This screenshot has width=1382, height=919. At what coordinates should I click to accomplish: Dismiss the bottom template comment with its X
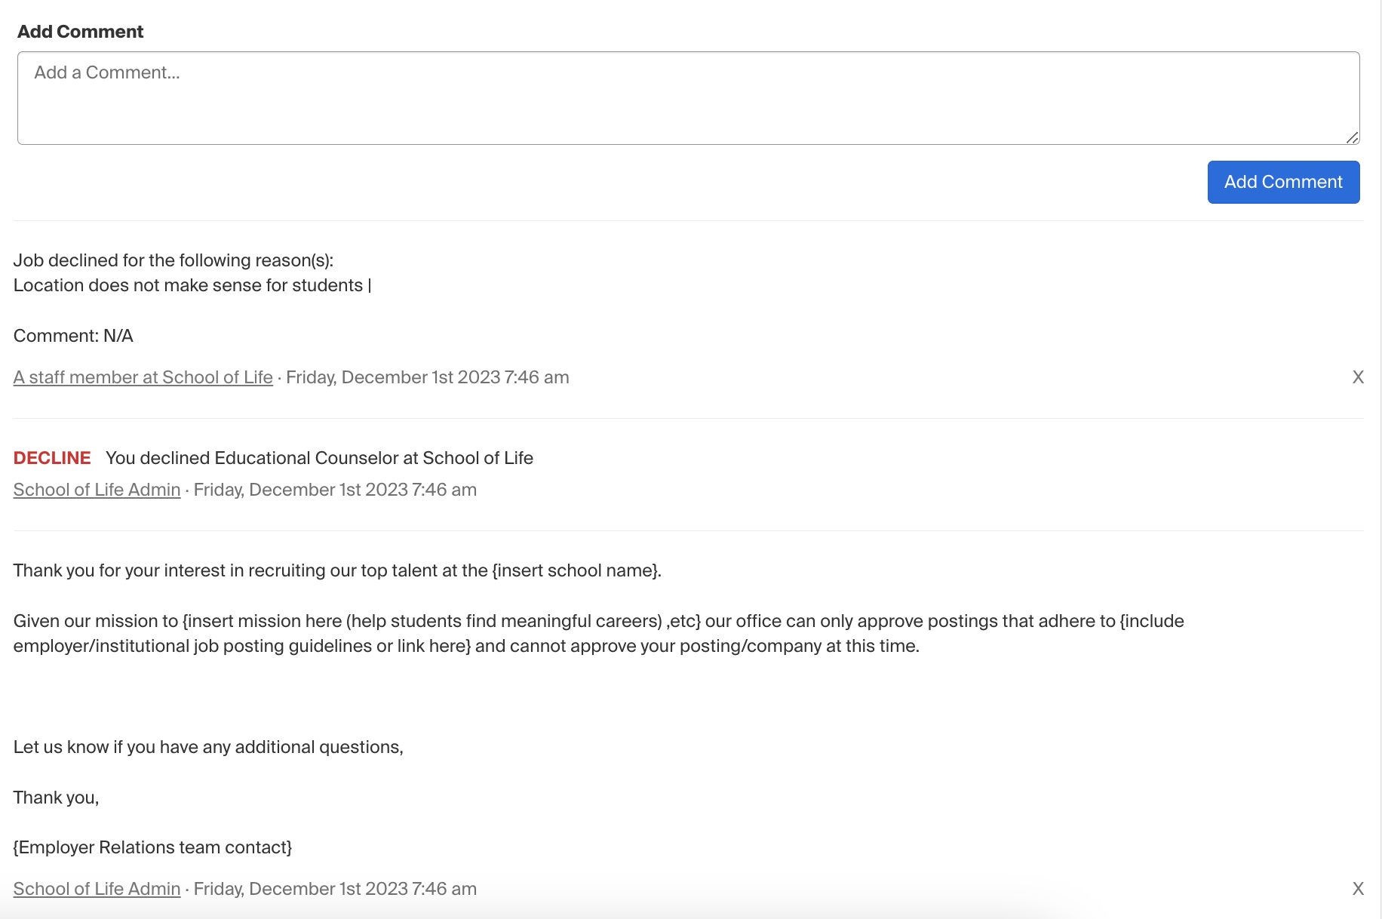pyautogui.click(x=1358, y=889)
